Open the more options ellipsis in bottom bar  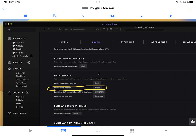click(165, 131)
